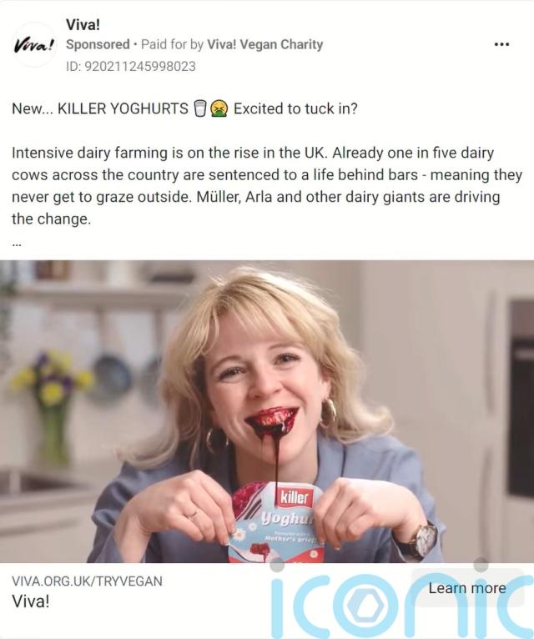Expand truncated post text via the ellipsis
This screenshot has height=639, width=534.
click(x=17, y=244)
